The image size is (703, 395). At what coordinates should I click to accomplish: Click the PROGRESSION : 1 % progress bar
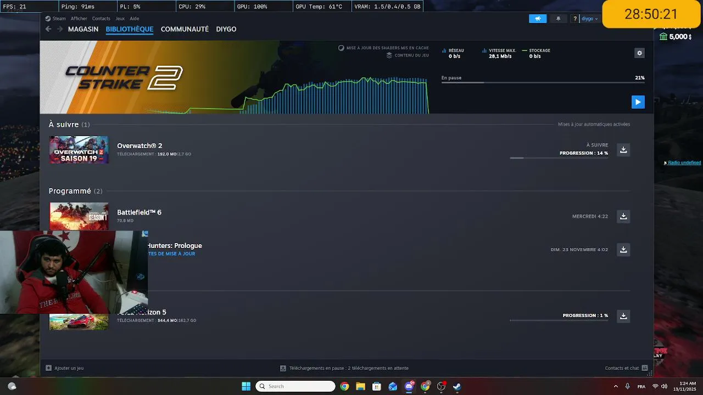[x=559, y=320]
